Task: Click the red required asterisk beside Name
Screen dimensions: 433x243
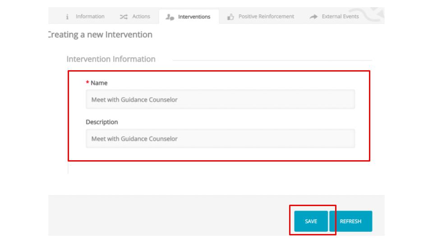Action: click(x=88, y=83)
